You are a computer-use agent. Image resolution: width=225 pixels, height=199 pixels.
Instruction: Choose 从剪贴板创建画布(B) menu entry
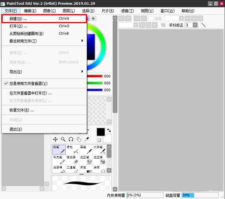coord(44,34)
